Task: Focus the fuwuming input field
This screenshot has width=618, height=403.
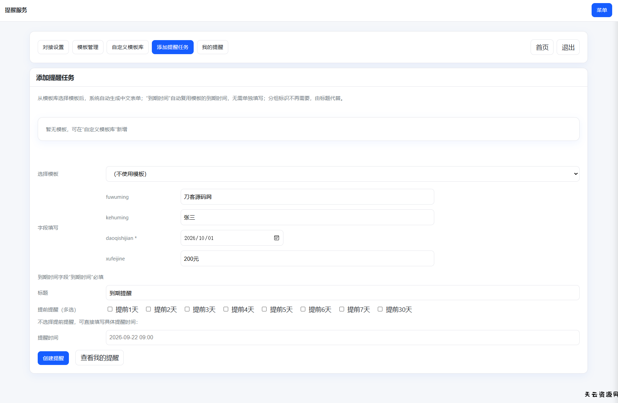Action: (x=307, y=197)
